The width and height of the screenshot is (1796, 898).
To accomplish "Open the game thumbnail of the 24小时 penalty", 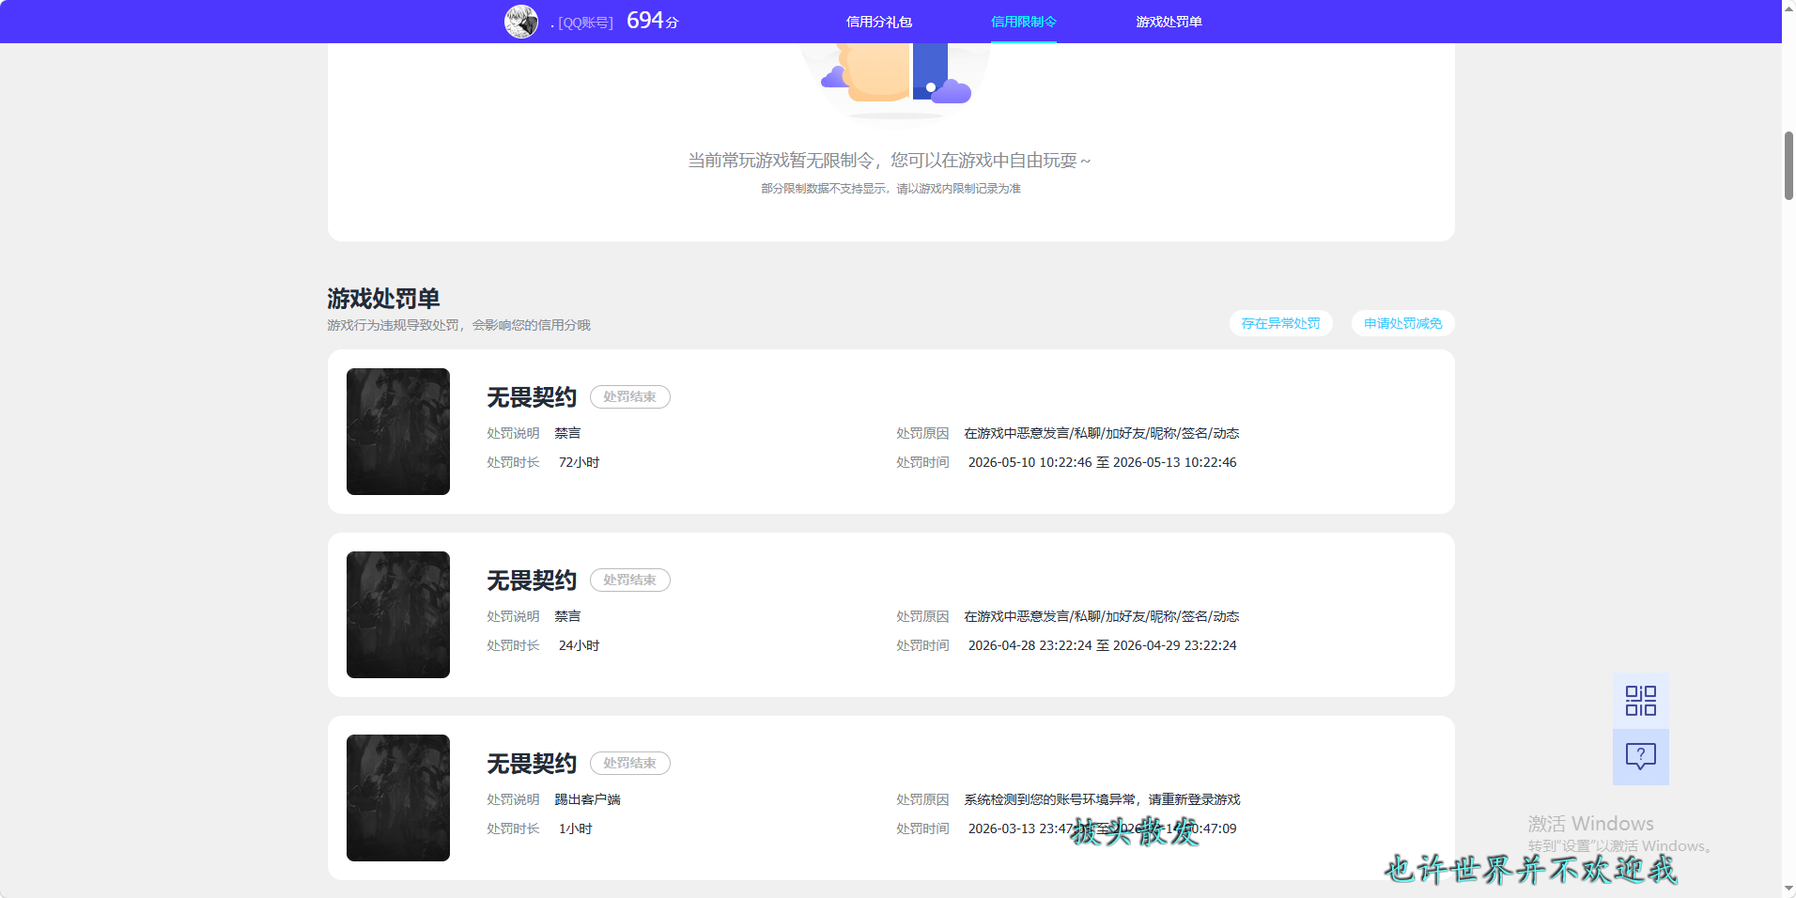I will tap(398, 614).
